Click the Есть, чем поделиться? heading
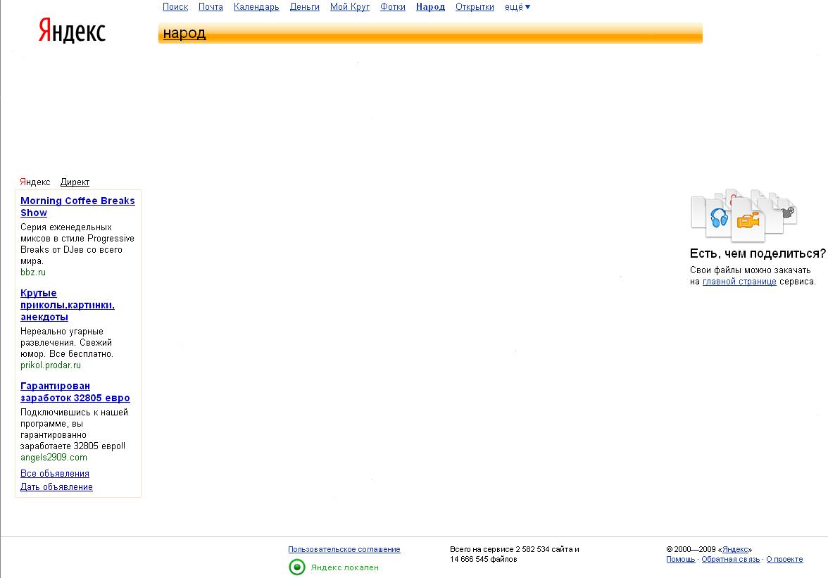828x578 pixels. tap(758, 253)
